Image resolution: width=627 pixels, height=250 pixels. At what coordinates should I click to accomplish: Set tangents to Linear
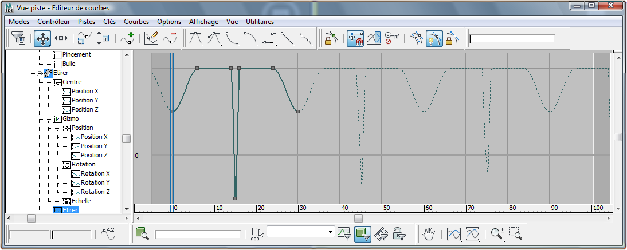(288, 38)
